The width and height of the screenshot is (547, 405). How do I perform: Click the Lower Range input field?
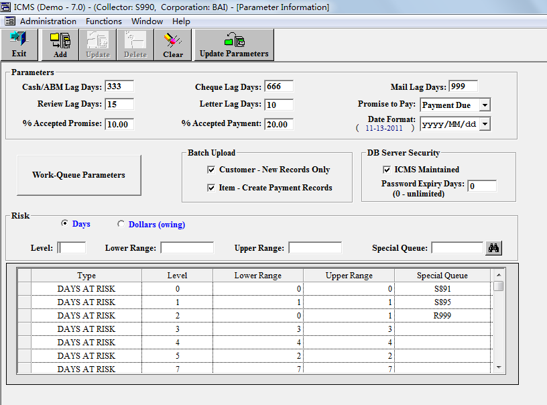pyautogui.click(x=187, y=248)
